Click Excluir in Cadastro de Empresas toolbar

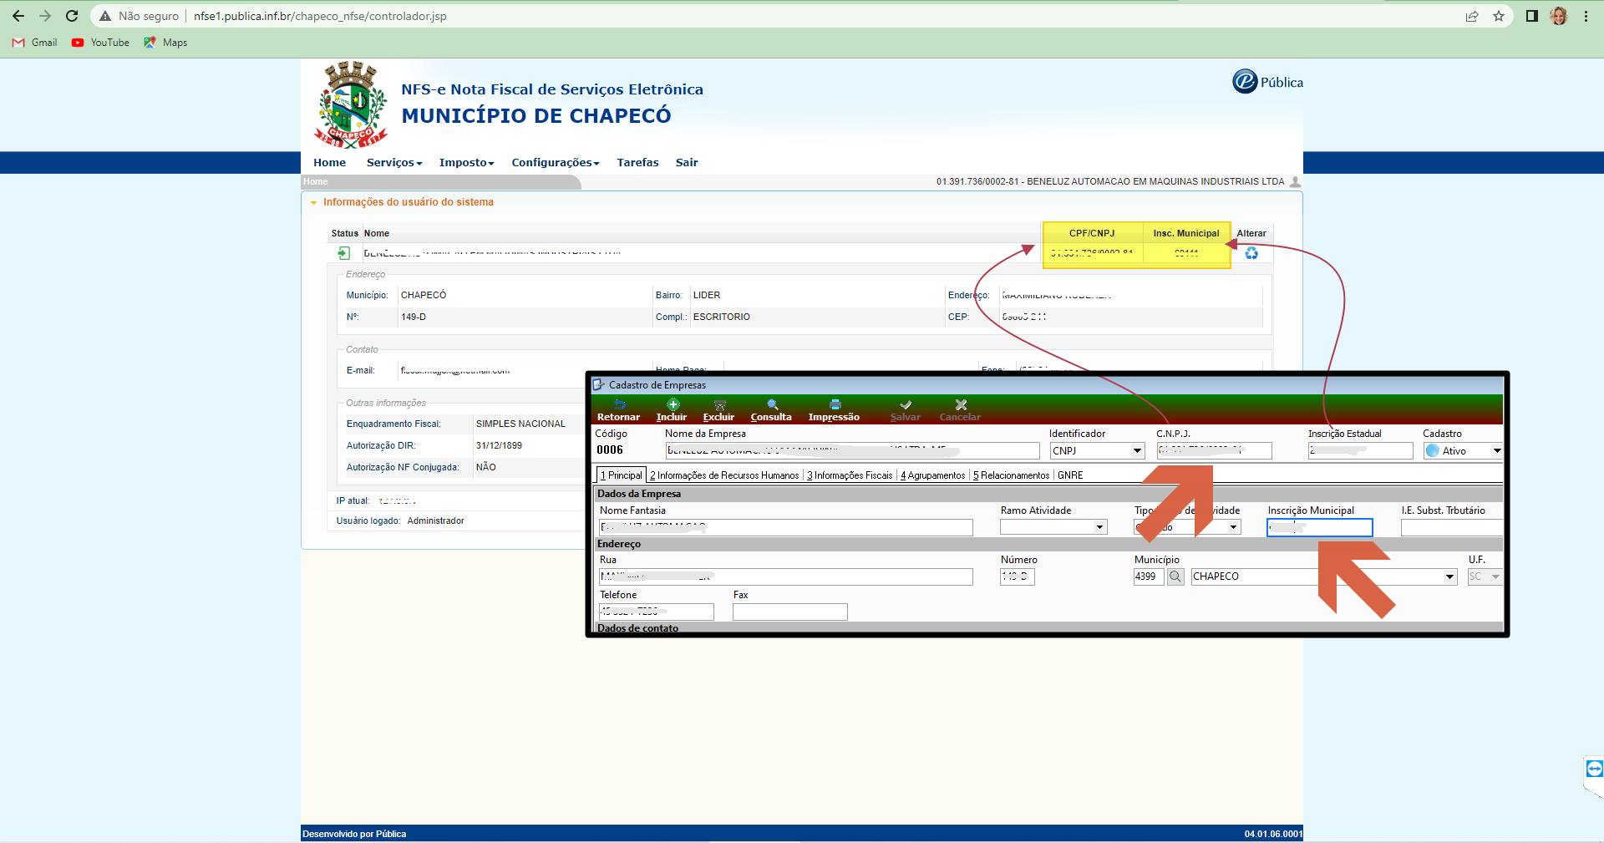click(718, 410)
